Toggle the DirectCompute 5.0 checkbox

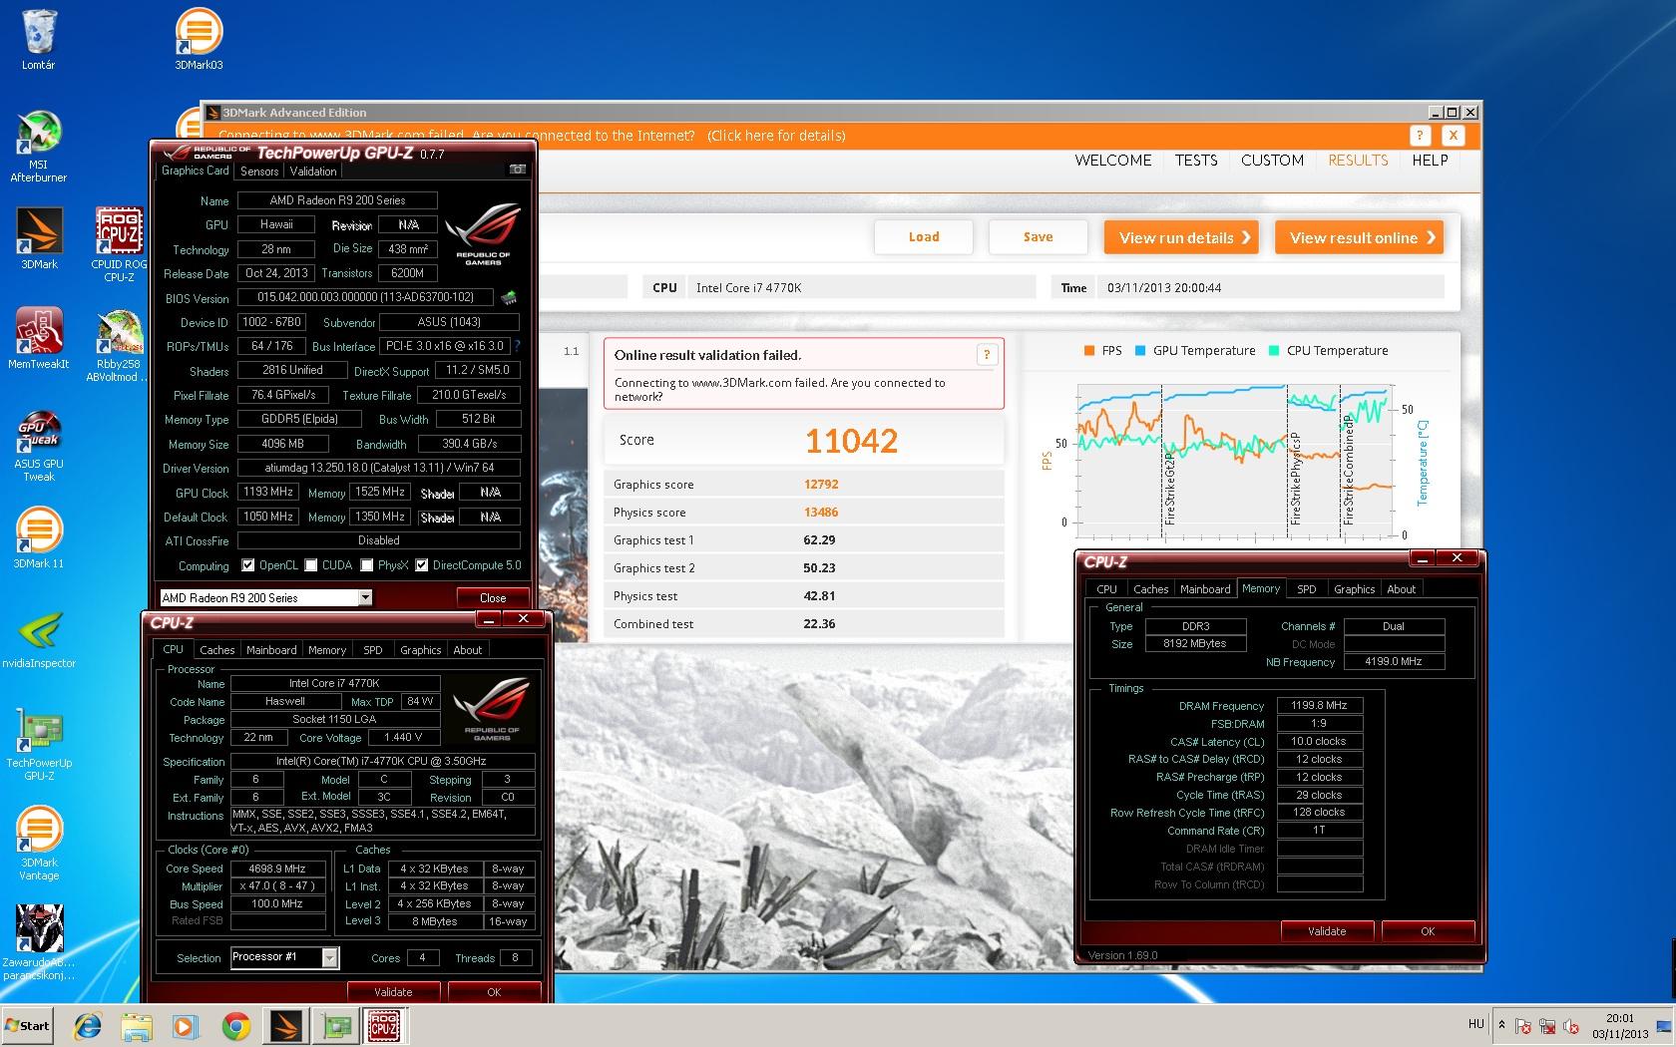tap(422, 565)
